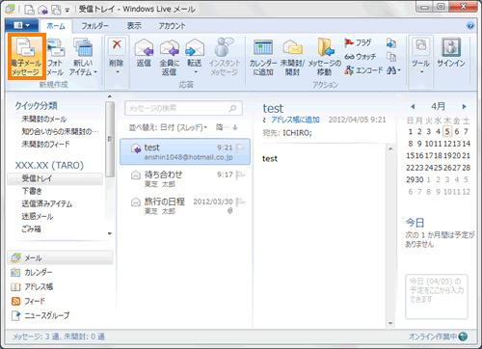The height and width of the screenshot is (349, 482).
Task: Open help with the question mark icon
Action: [x=470, y=26]
